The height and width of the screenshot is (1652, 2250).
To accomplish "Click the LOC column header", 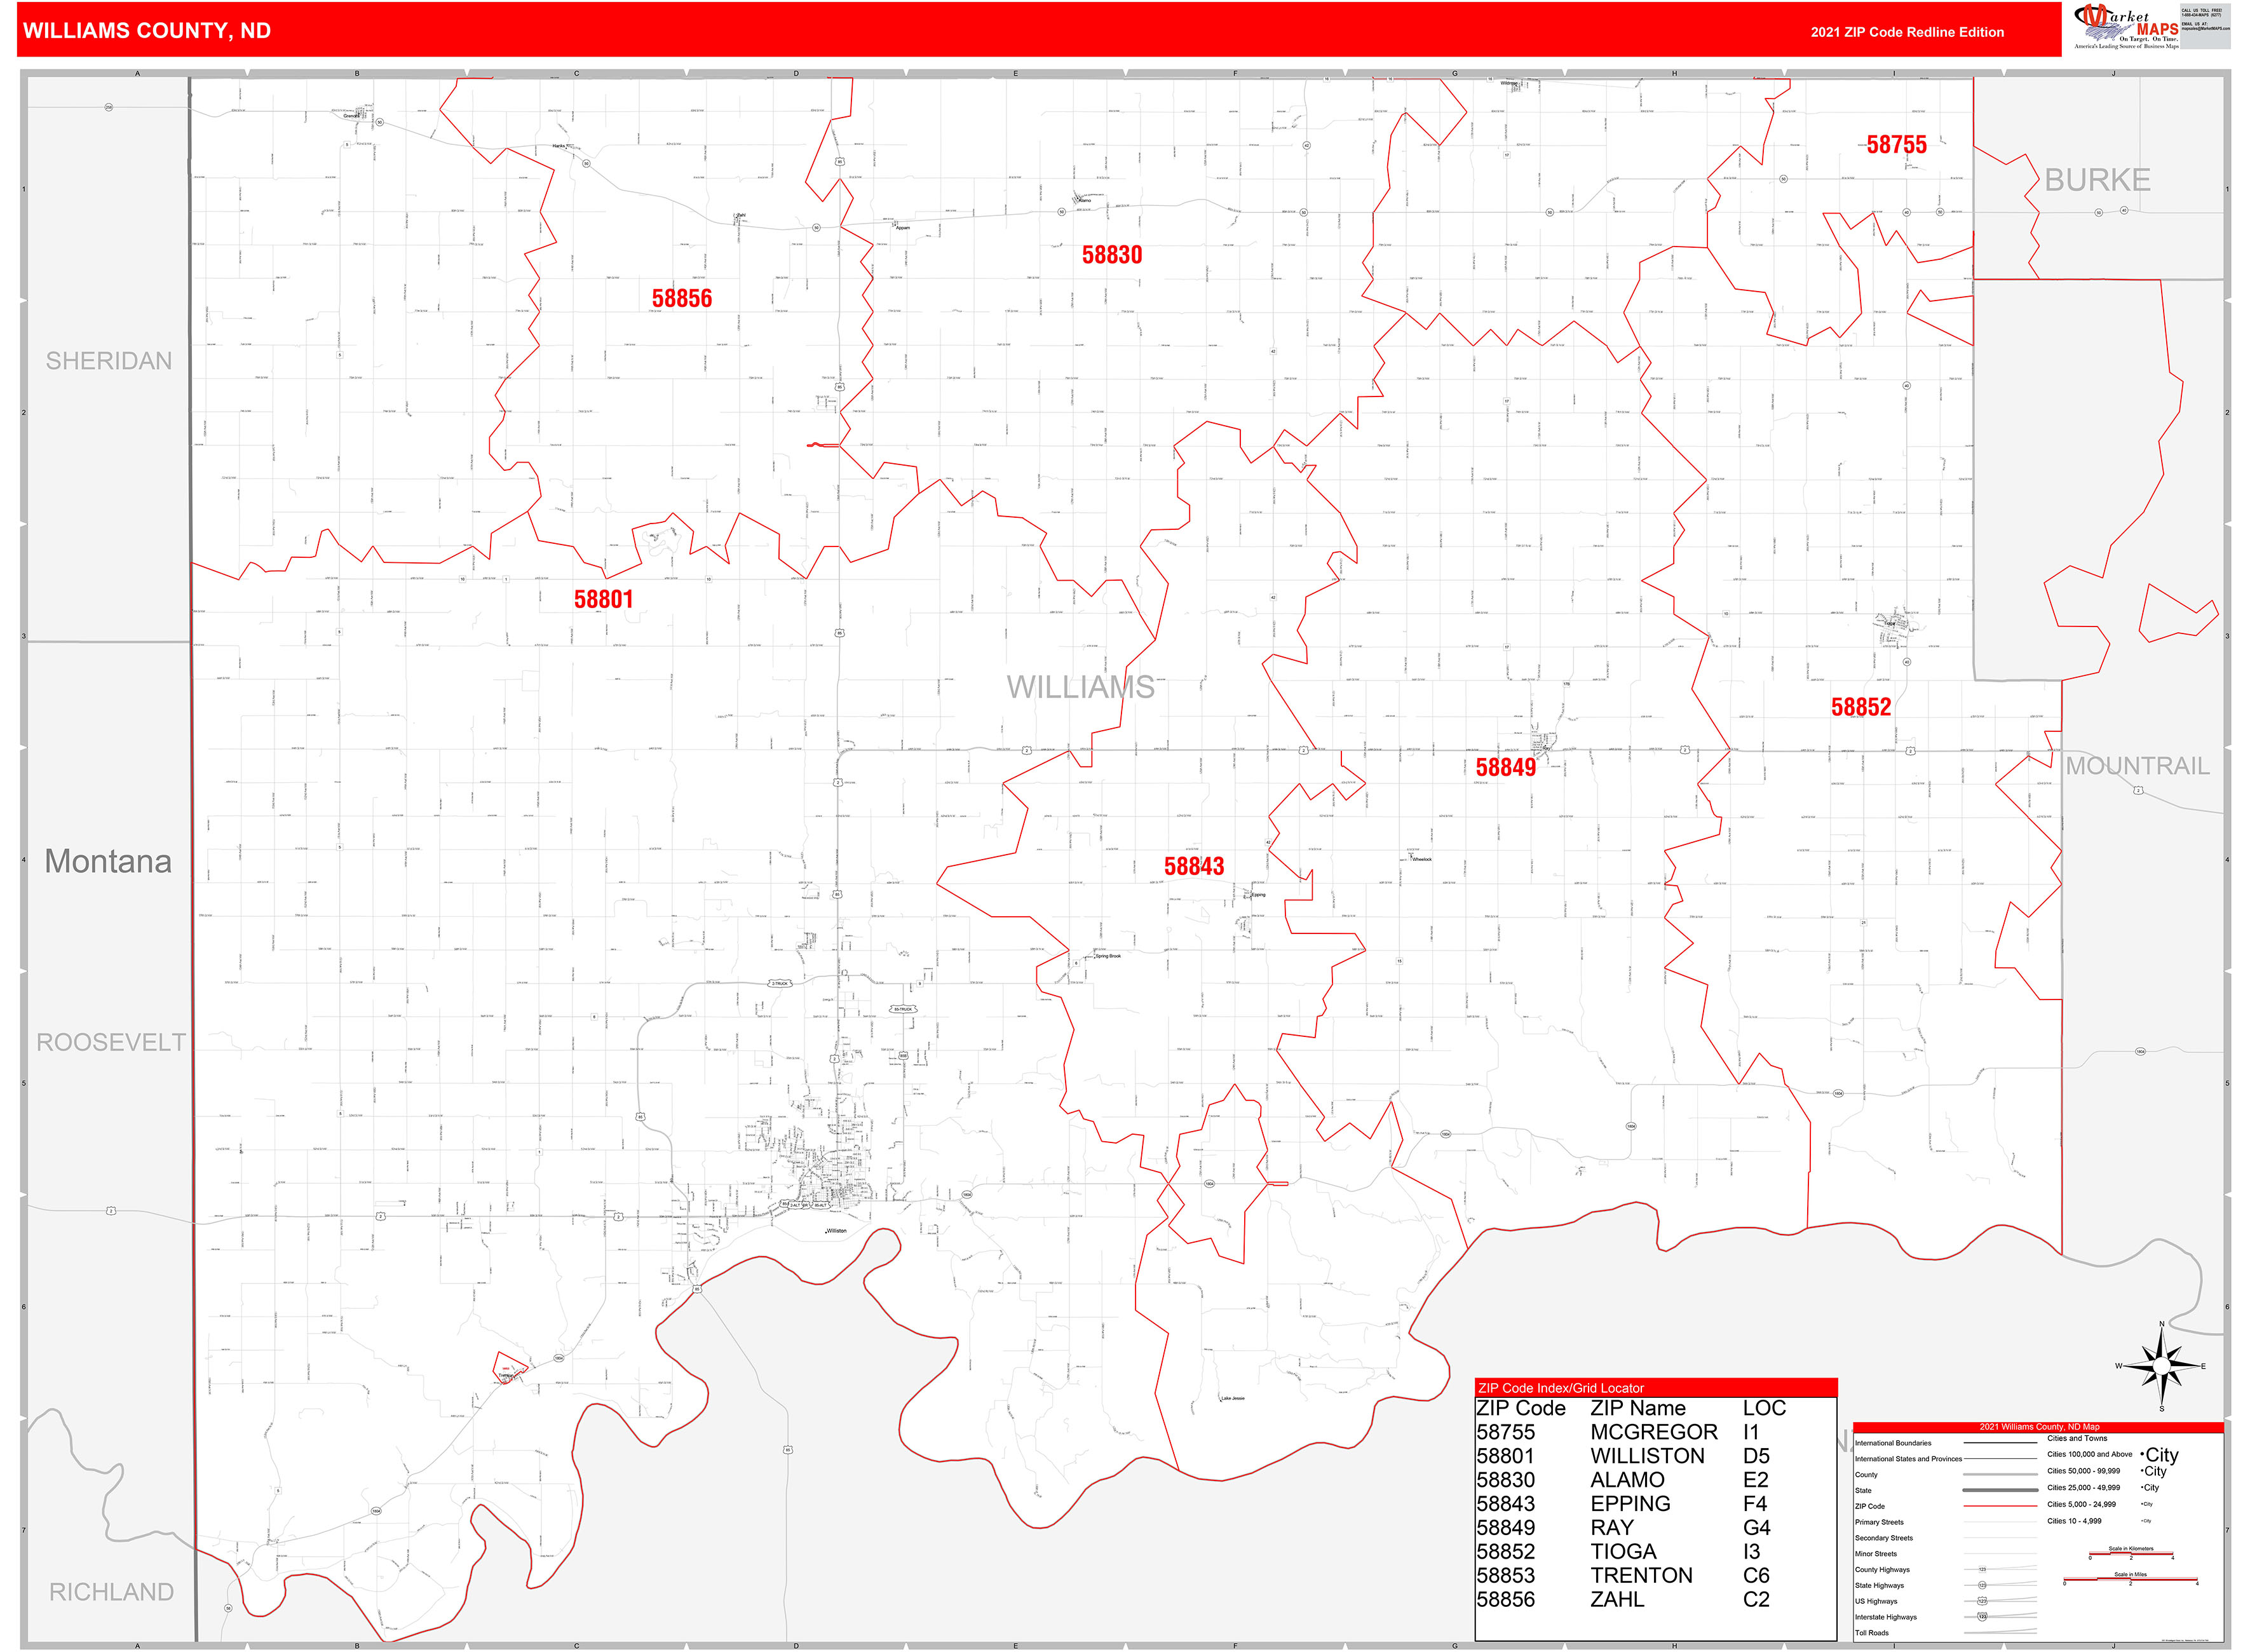I will click(x=1764, y=1408).
